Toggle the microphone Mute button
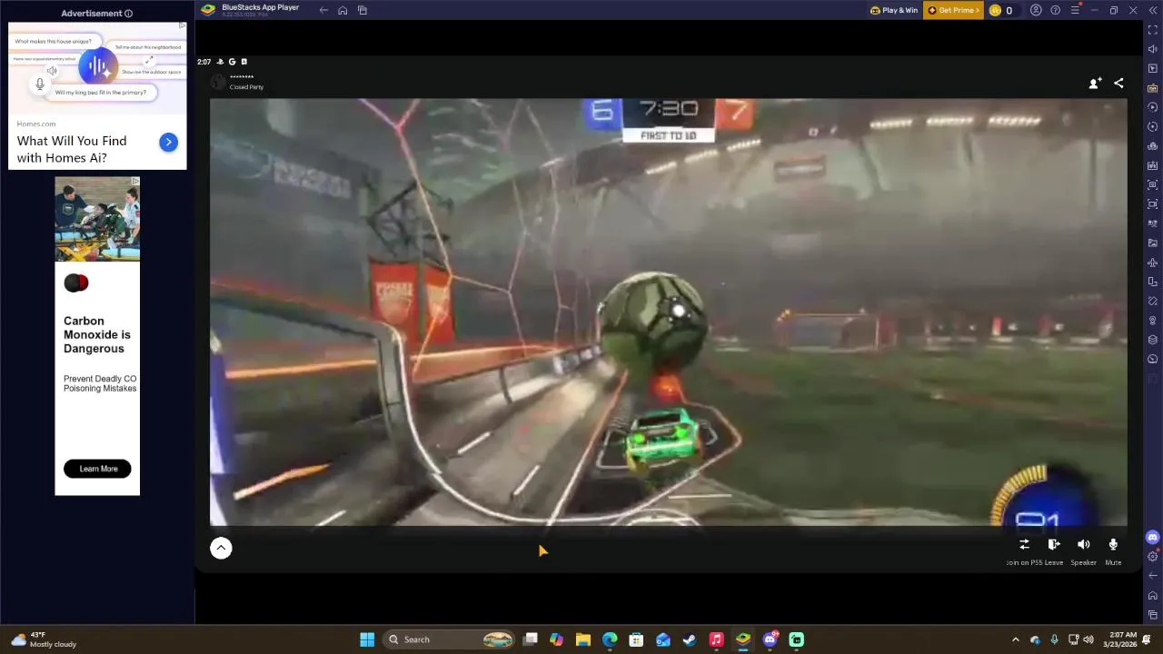The height and width of the screenshot is (654, 1163). click(x=1113, y=544)
